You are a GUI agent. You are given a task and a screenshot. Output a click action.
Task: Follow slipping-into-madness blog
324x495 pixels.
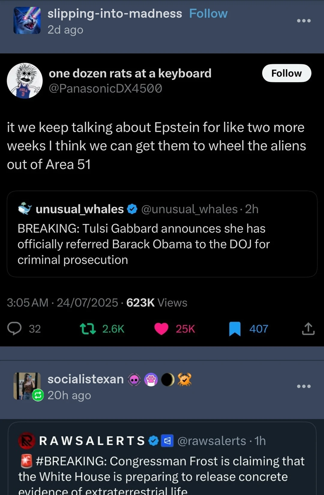click(208, 14)
